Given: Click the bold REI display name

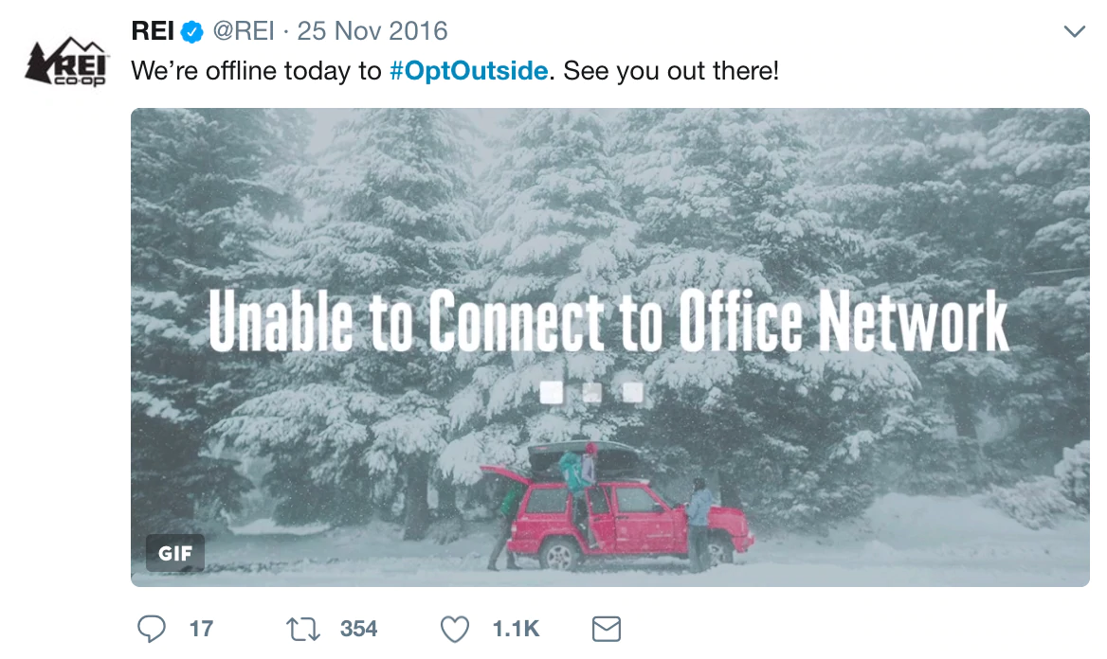Looking at the screenshot, I should coord(152,31).
